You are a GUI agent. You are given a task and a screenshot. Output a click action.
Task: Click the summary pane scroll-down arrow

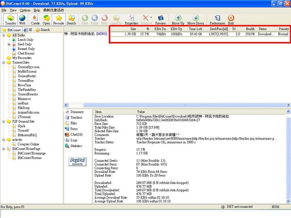click(288, 201)
